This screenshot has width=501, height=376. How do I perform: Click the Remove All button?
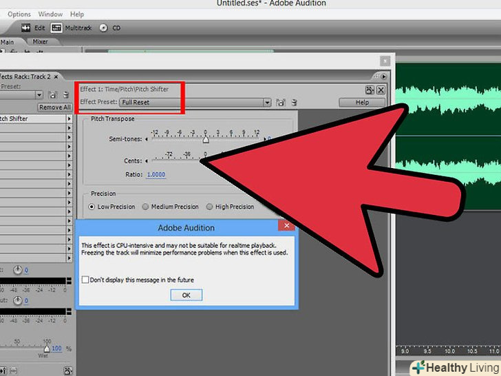click(55, 107)
